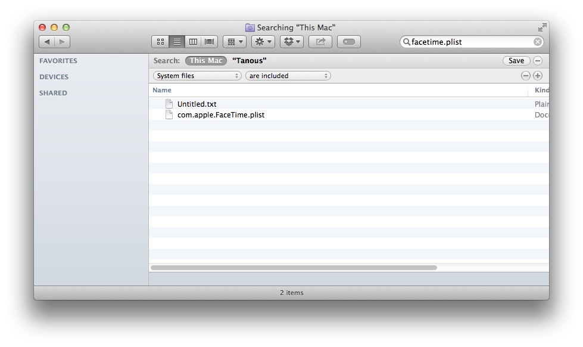Screen dimensions: 583x347
Task: Click the Untitled.txt document icon
Action: pyautogui.click(x=169, y=104)
